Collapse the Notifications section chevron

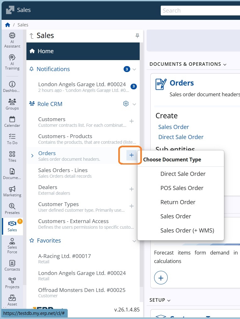(134, 69)
